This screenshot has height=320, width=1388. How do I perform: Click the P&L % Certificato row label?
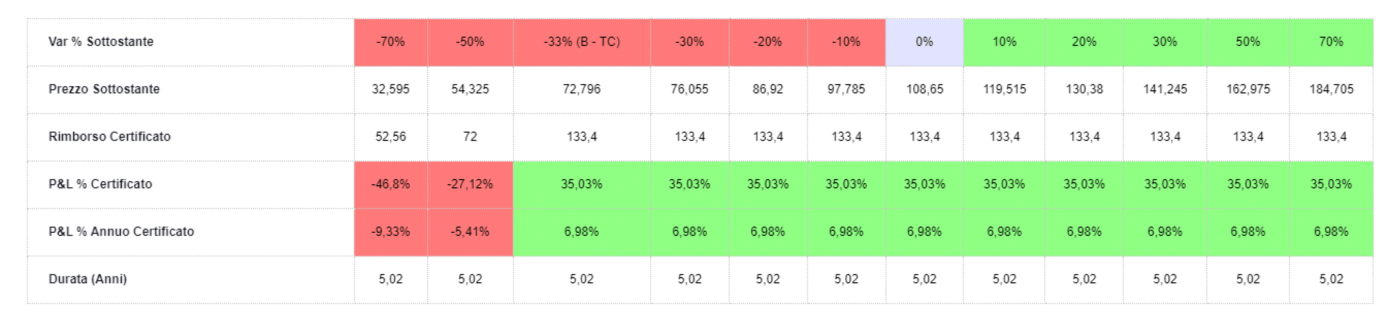100,184
